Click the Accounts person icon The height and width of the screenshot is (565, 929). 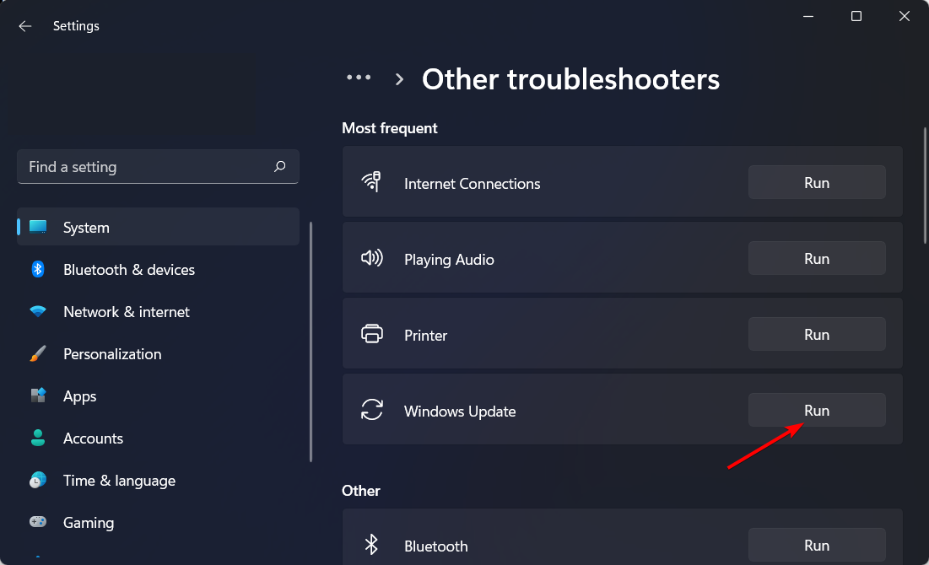tap(38, 439)
